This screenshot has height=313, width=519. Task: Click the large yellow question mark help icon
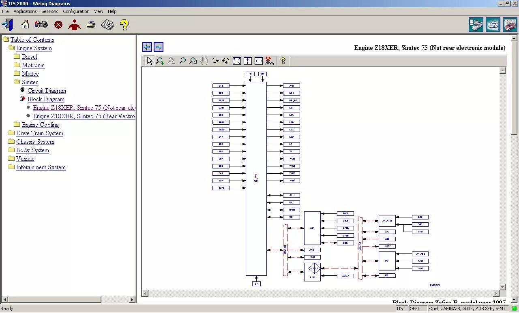(124, 25)
